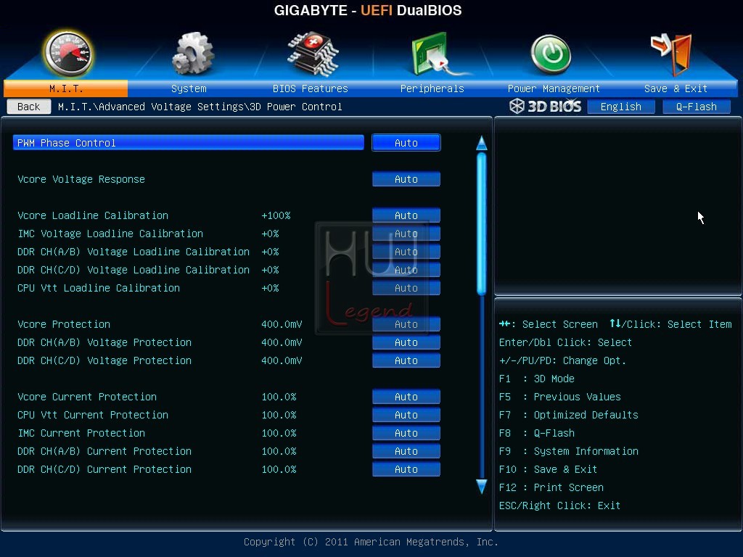Select the Vcore Voltage Response label
Viewport: 743px width, 557px height.
(81, 179)
